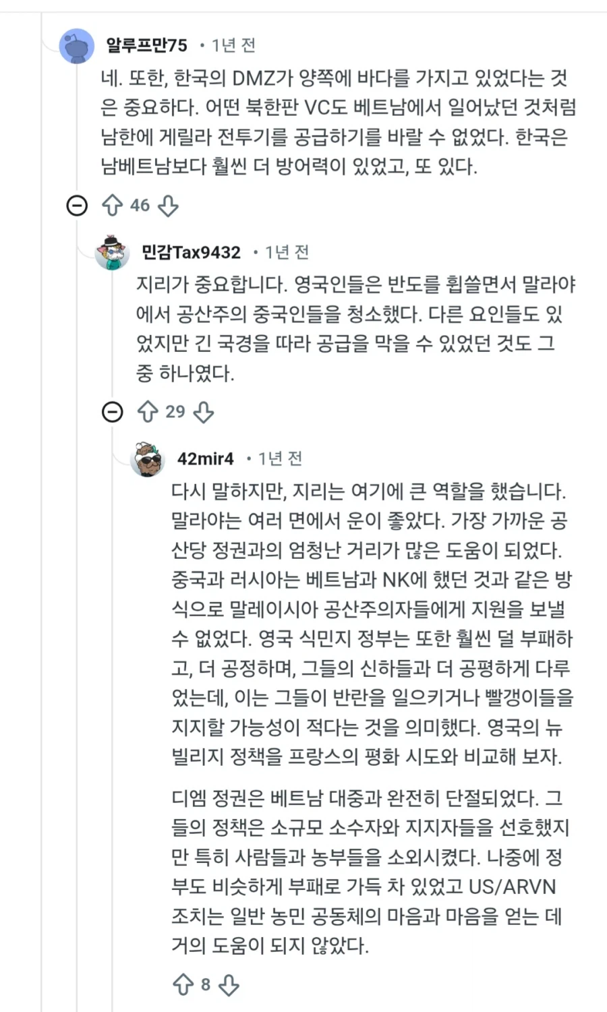Image resolution: width=607 pixels, height=1012 pixels.
Task: Upvote 민감Tax9432's reply
Action: 148,412
